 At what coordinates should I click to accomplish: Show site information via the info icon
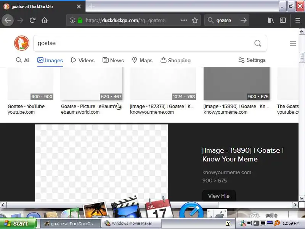click(x=72, y=20)
